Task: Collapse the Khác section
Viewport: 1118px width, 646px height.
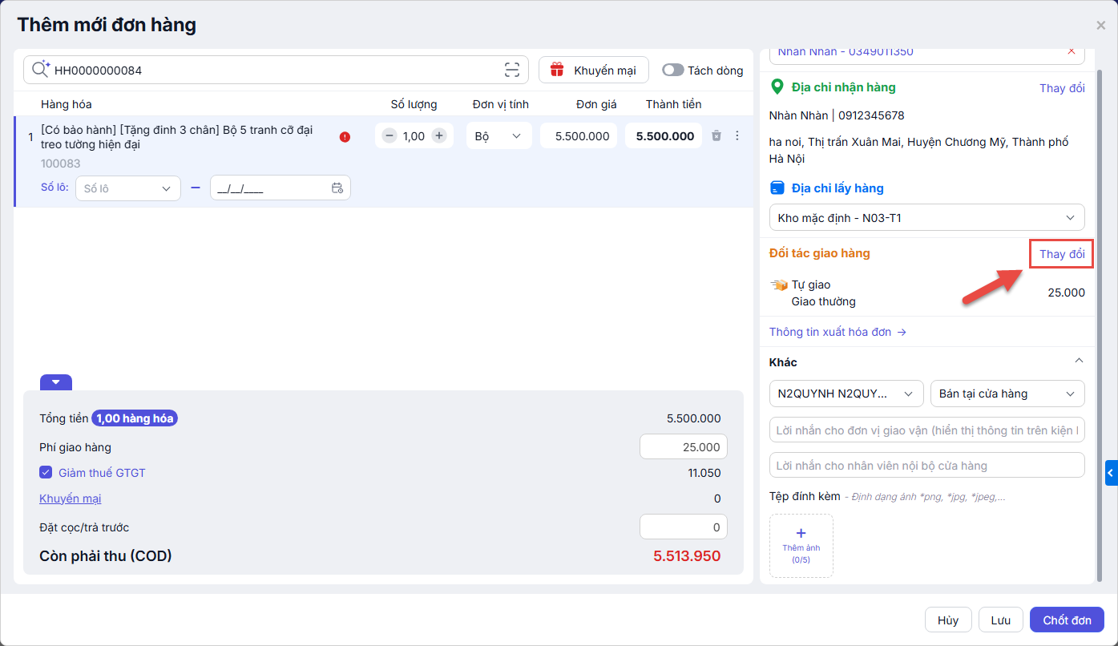Action: (x=1079, y=361)
